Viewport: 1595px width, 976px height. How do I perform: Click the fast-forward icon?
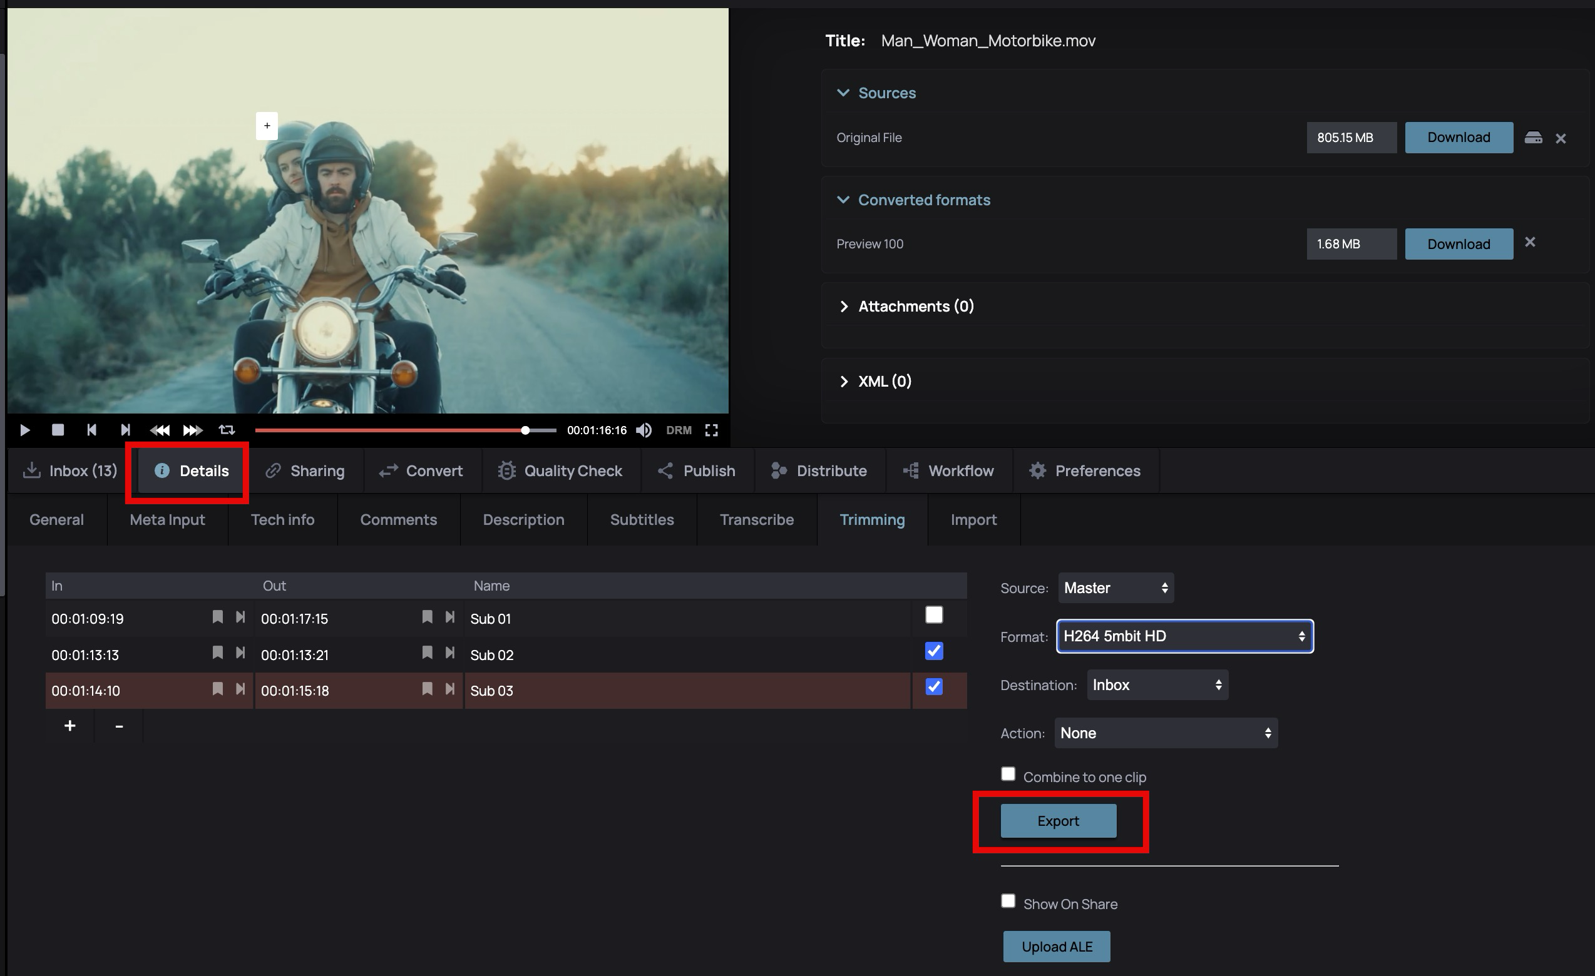[x=192, y=430]
